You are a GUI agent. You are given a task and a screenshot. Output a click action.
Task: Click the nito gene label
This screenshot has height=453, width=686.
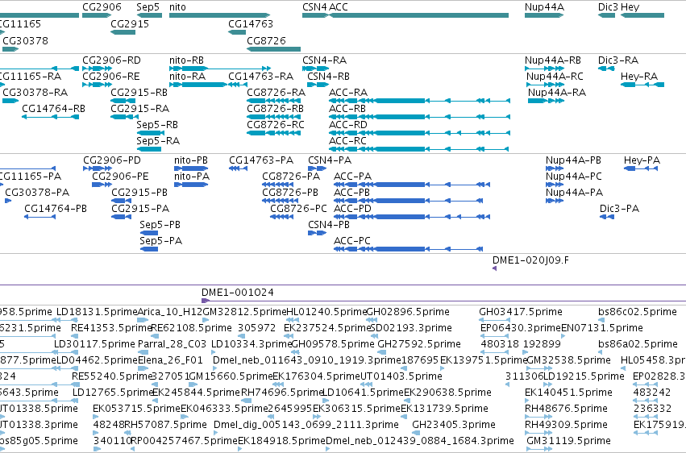click(x=177, y=7)
